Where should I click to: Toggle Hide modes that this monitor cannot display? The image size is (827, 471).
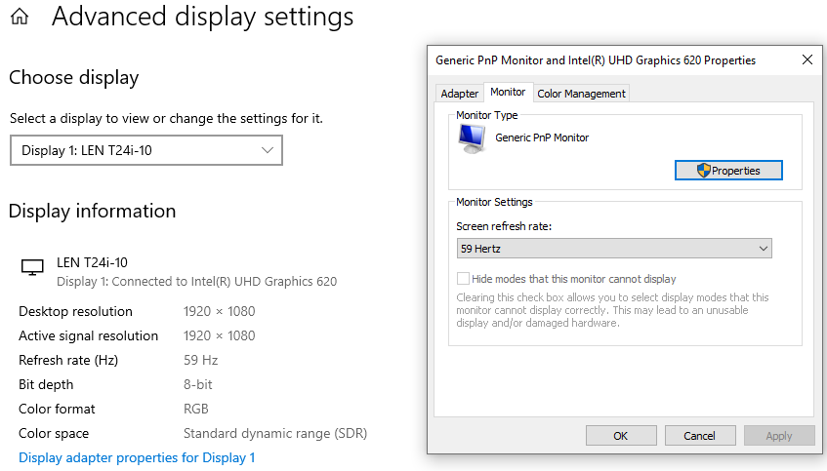coord(464,279)
